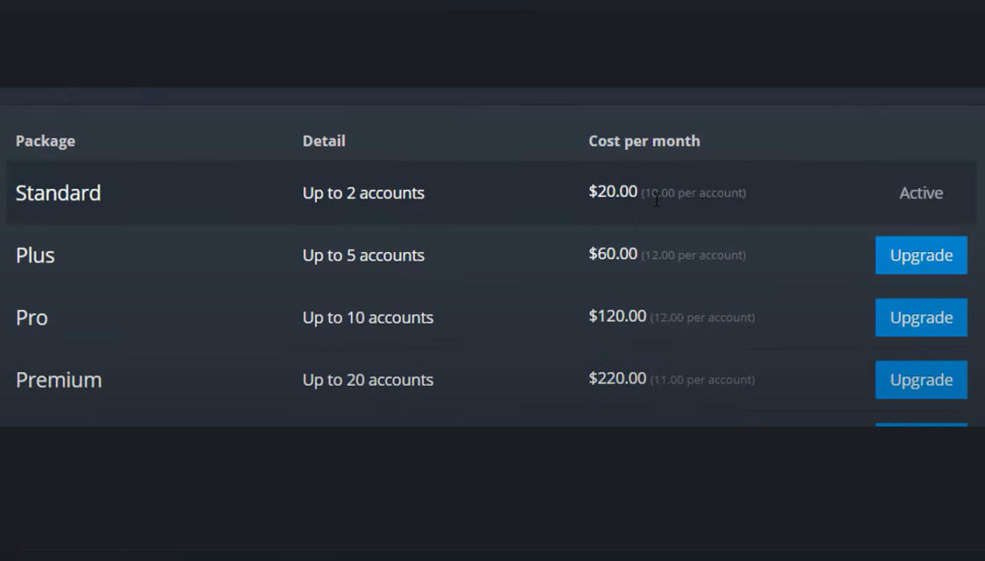Image resolution: width=985 pixels, height=561 pixels.
Task: Select the Premium package name
Action: pyautogui.click(x=59, y=380)
